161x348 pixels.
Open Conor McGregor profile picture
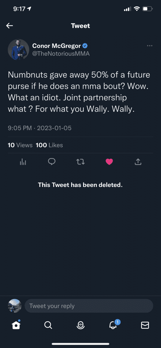click(x=18, y=50)
